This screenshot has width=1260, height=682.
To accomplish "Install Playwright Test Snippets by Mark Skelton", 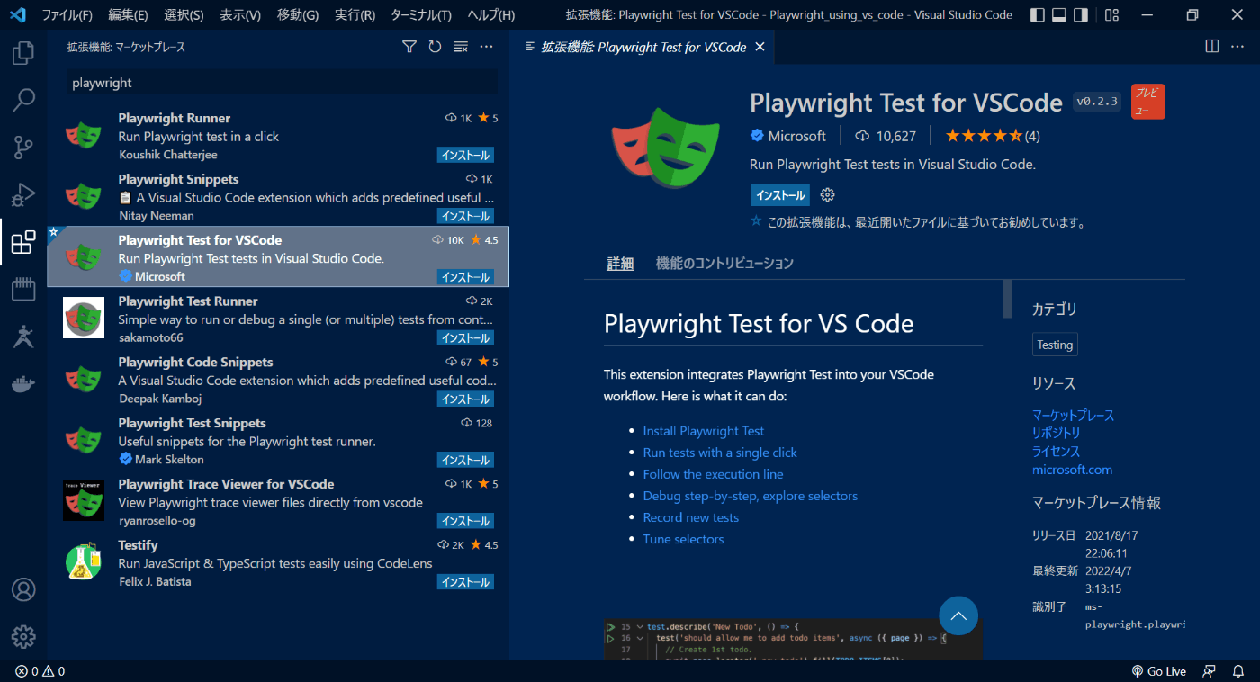I will point(465,460).
